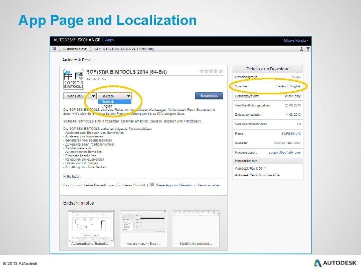Image resolution: width=361 pixels, height=271 pixels.
Task: Click the Betriebssystem row value Win64 only
Action: pyautogui.click(x=293, y=96)
